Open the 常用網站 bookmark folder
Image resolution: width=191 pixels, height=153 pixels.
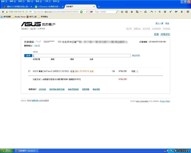43,17
